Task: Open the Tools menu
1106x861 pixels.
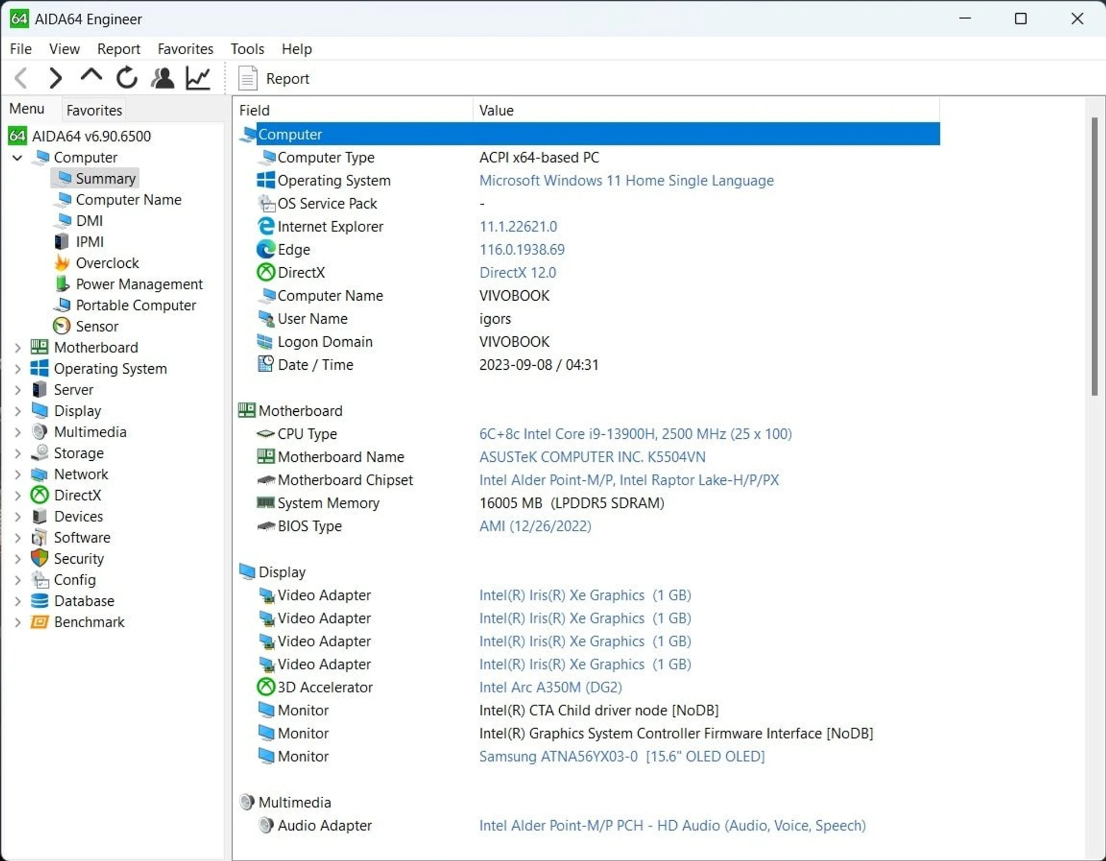Action: [x=247, y=49]
